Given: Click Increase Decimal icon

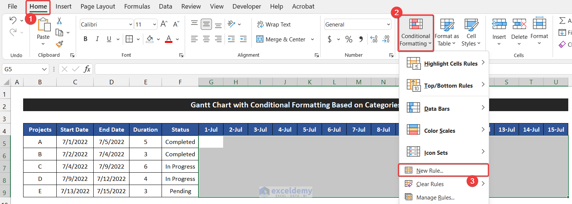Looking at the screenshot, I should [x=373, y=39].
